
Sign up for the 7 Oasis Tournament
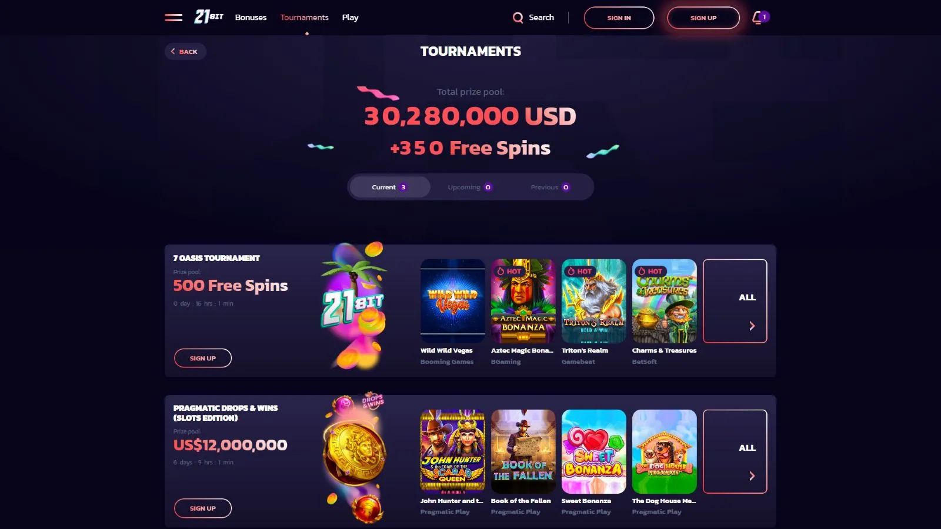pos(203,358)
